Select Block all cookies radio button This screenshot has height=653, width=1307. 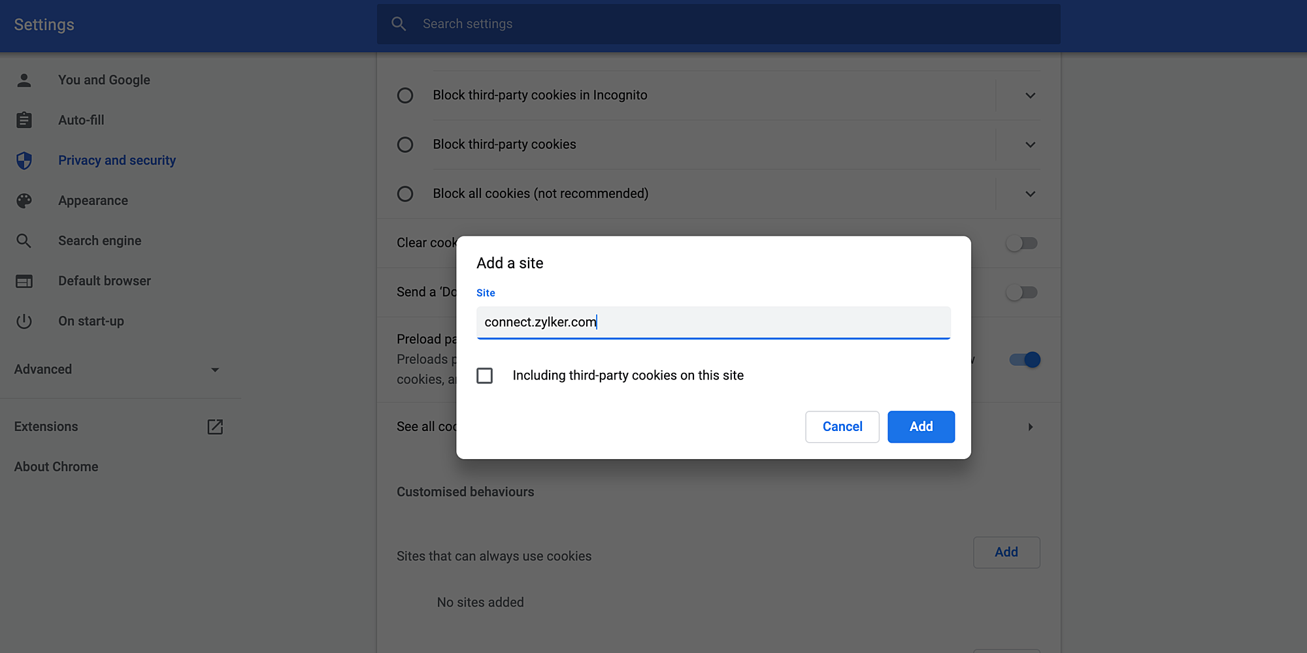405,194
